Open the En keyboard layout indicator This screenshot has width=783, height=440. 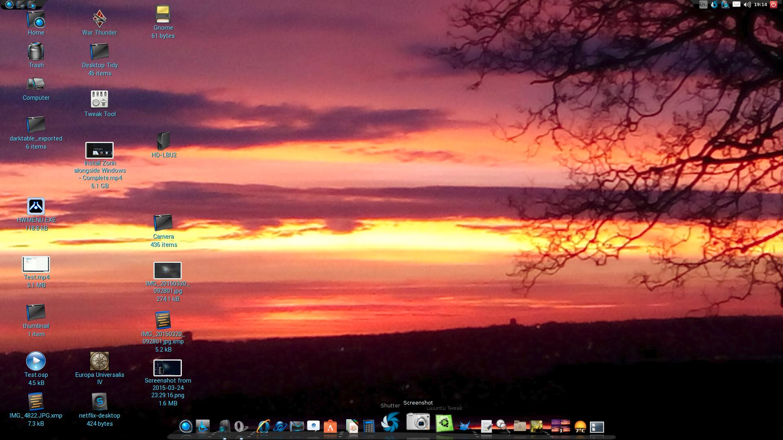point(703,5)
